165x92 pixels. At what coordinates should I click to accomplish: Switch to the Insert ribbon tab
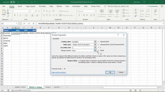click(x=20, y=6)
